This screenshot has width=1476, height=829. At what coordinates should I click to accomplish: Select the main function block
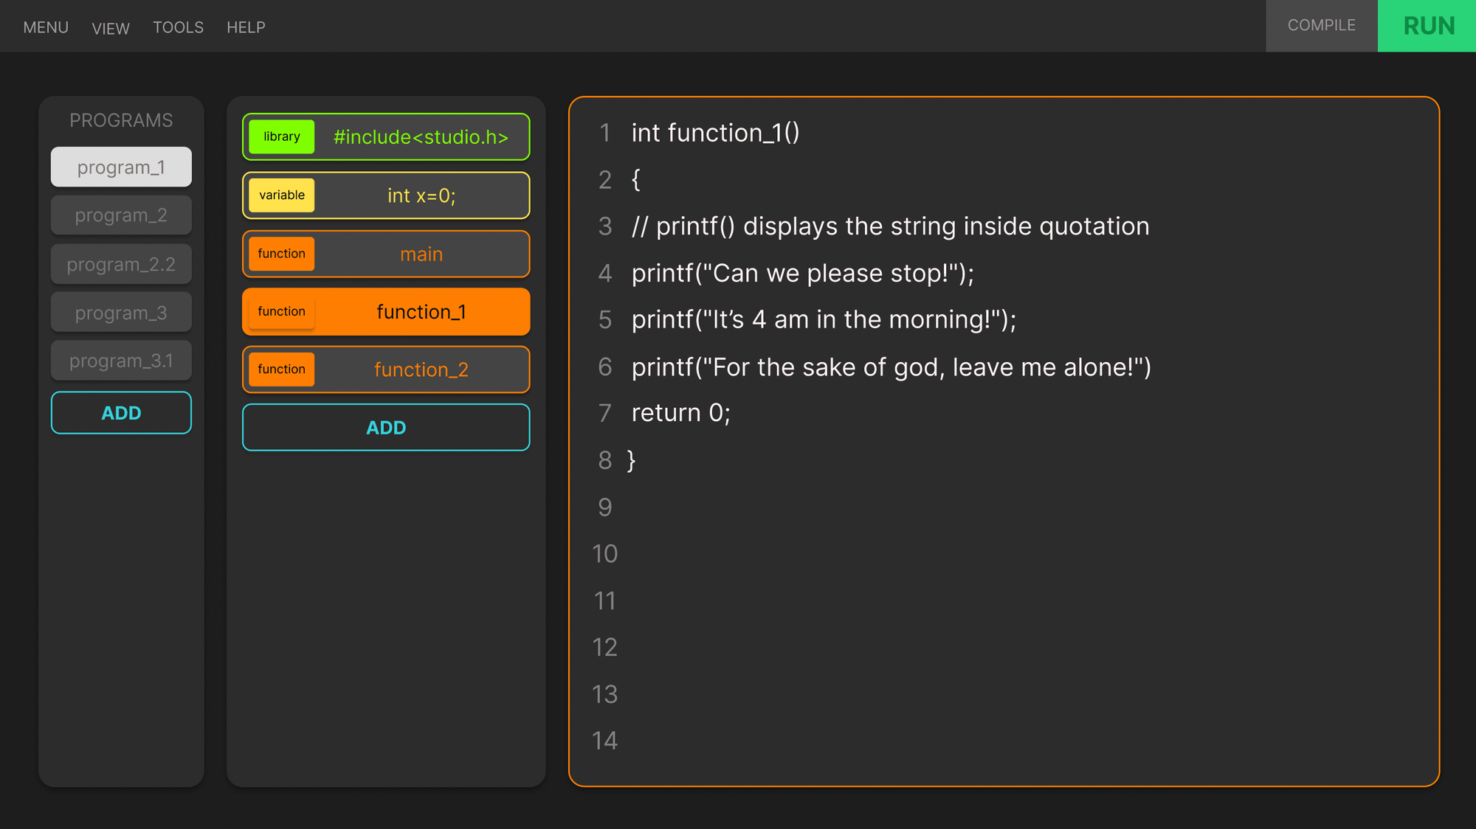coord(421,254)
